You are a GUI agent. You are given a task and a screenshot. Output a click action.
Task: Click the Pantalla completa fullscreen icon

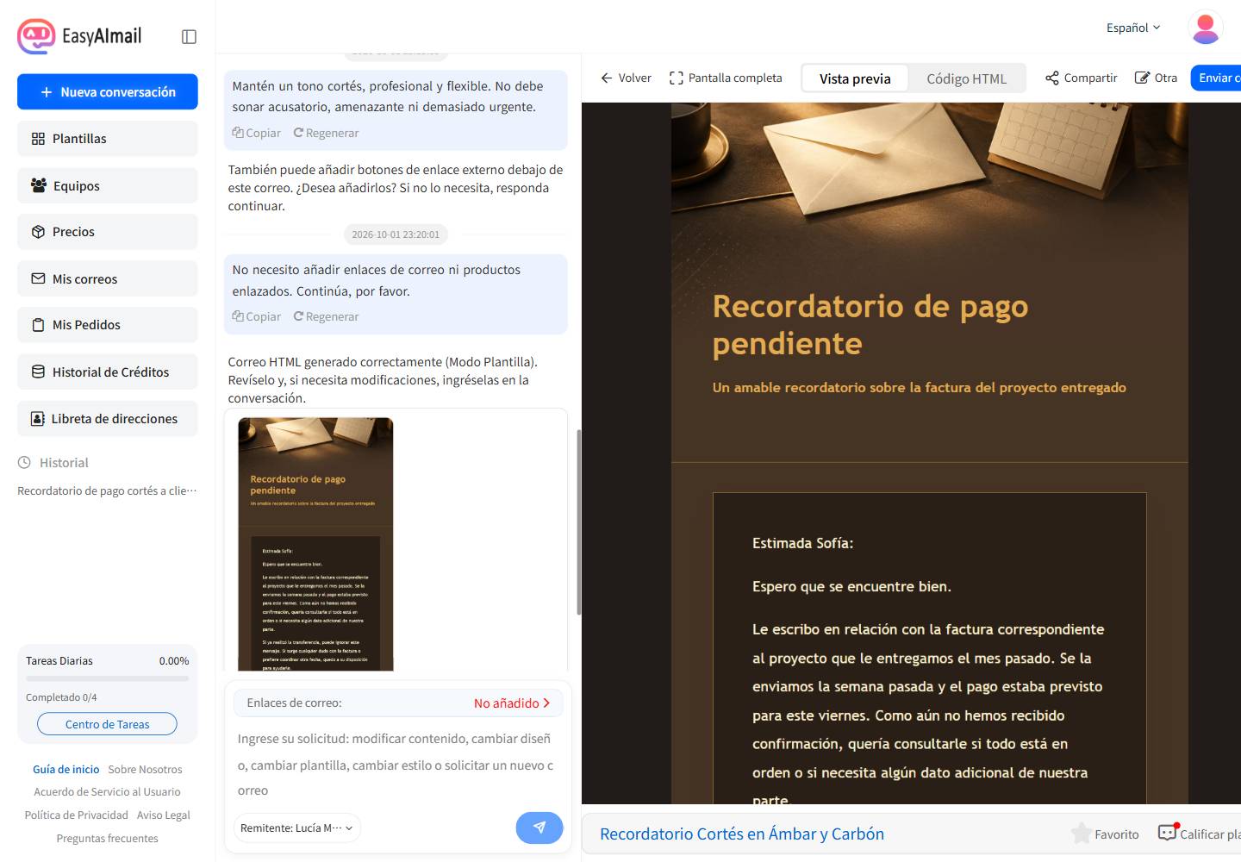click(677, 78)
